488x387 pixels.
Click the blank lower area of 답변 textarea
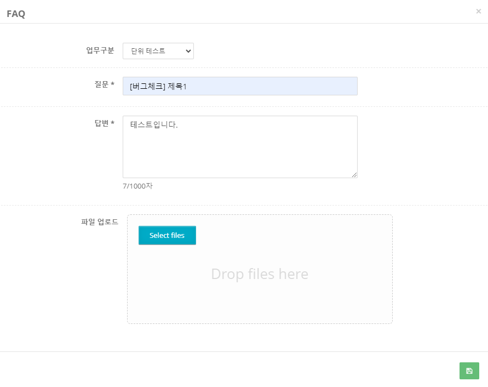click(x=240, y=162)
